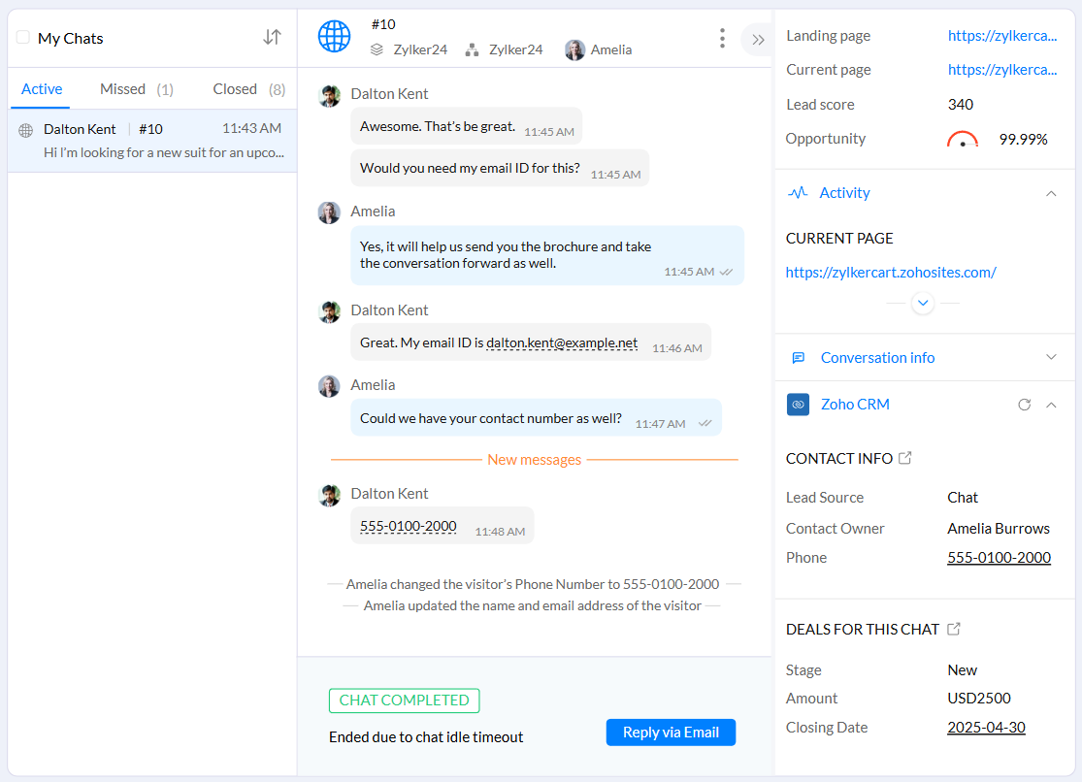Collapse the Zoho CRM section chevron

(1050, 406)
